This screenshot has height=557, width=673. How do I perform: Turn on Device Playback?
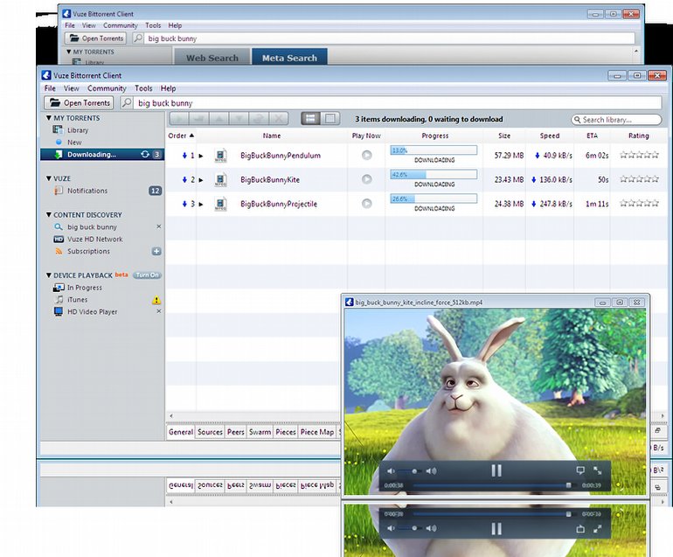[147, 275]
